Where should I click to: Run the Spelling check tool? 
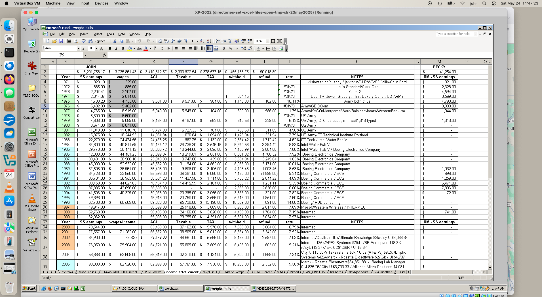(84, 41)
